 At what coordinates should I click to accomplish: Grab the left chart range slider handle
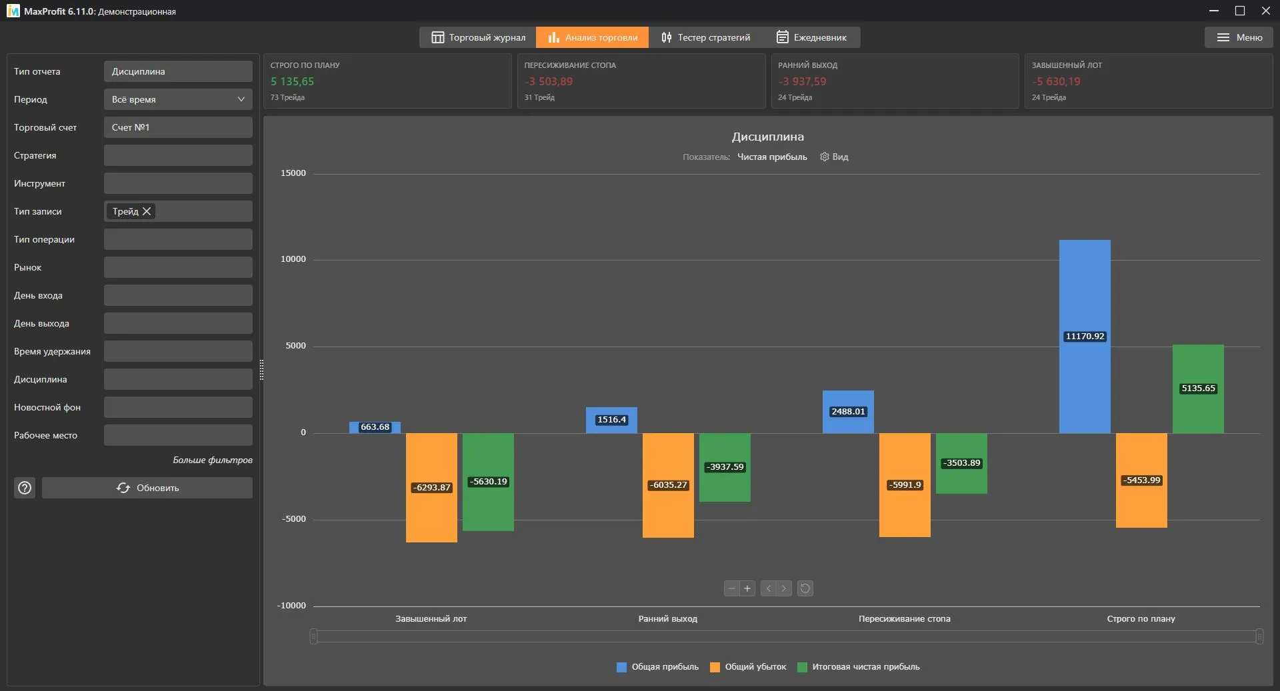pos(313,636)
